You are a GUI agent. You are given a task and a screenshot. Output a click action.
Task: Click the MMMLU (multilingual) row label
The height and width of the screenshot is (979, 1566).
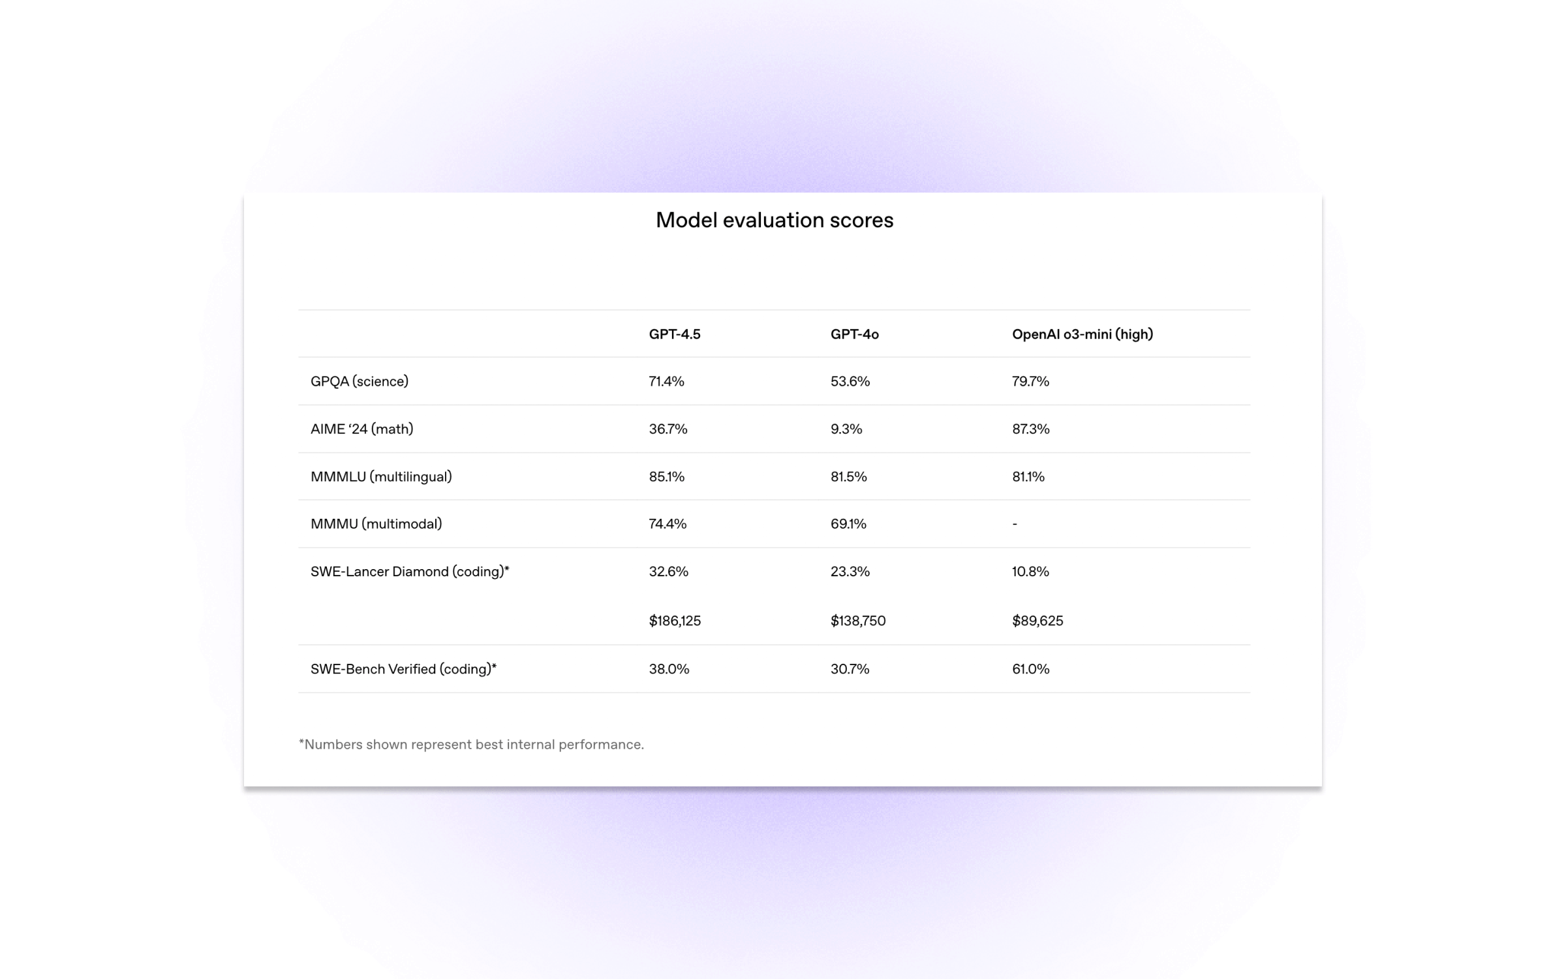tap(382, 476)
